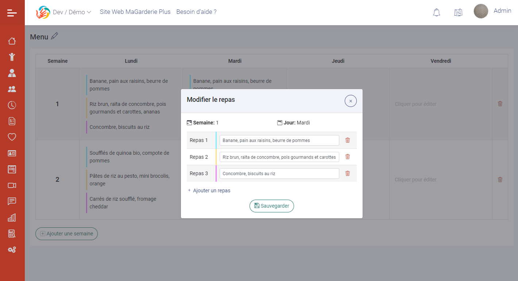518x281 pixels.
Task: Click the Ajouter une semaine button
Action: click(66, 234)
